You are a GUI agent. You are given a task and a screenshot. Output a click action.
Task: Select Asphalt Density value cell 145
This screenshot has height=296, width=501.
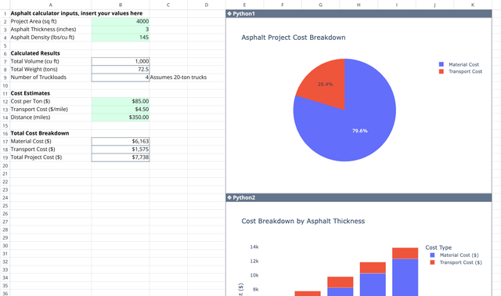point(121,38)
